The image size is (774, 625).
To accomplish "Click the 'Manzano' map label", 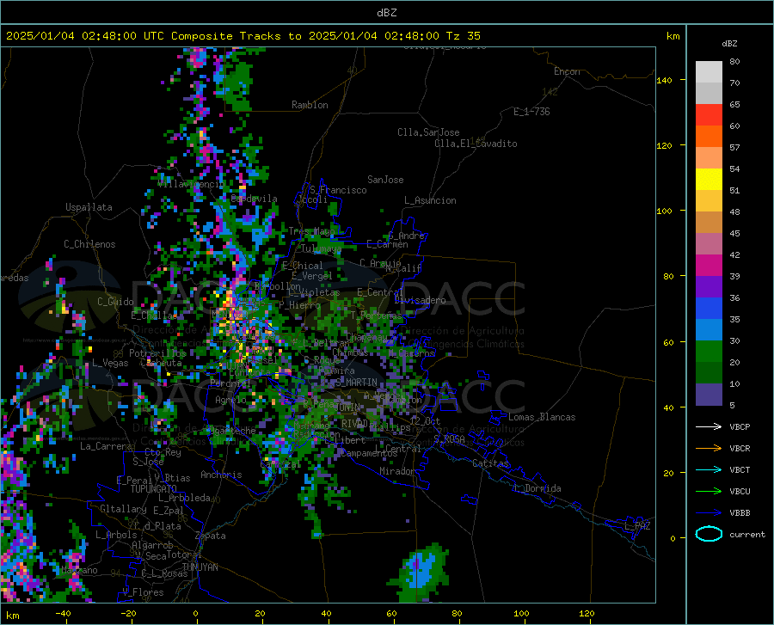I will click(79, 570).
